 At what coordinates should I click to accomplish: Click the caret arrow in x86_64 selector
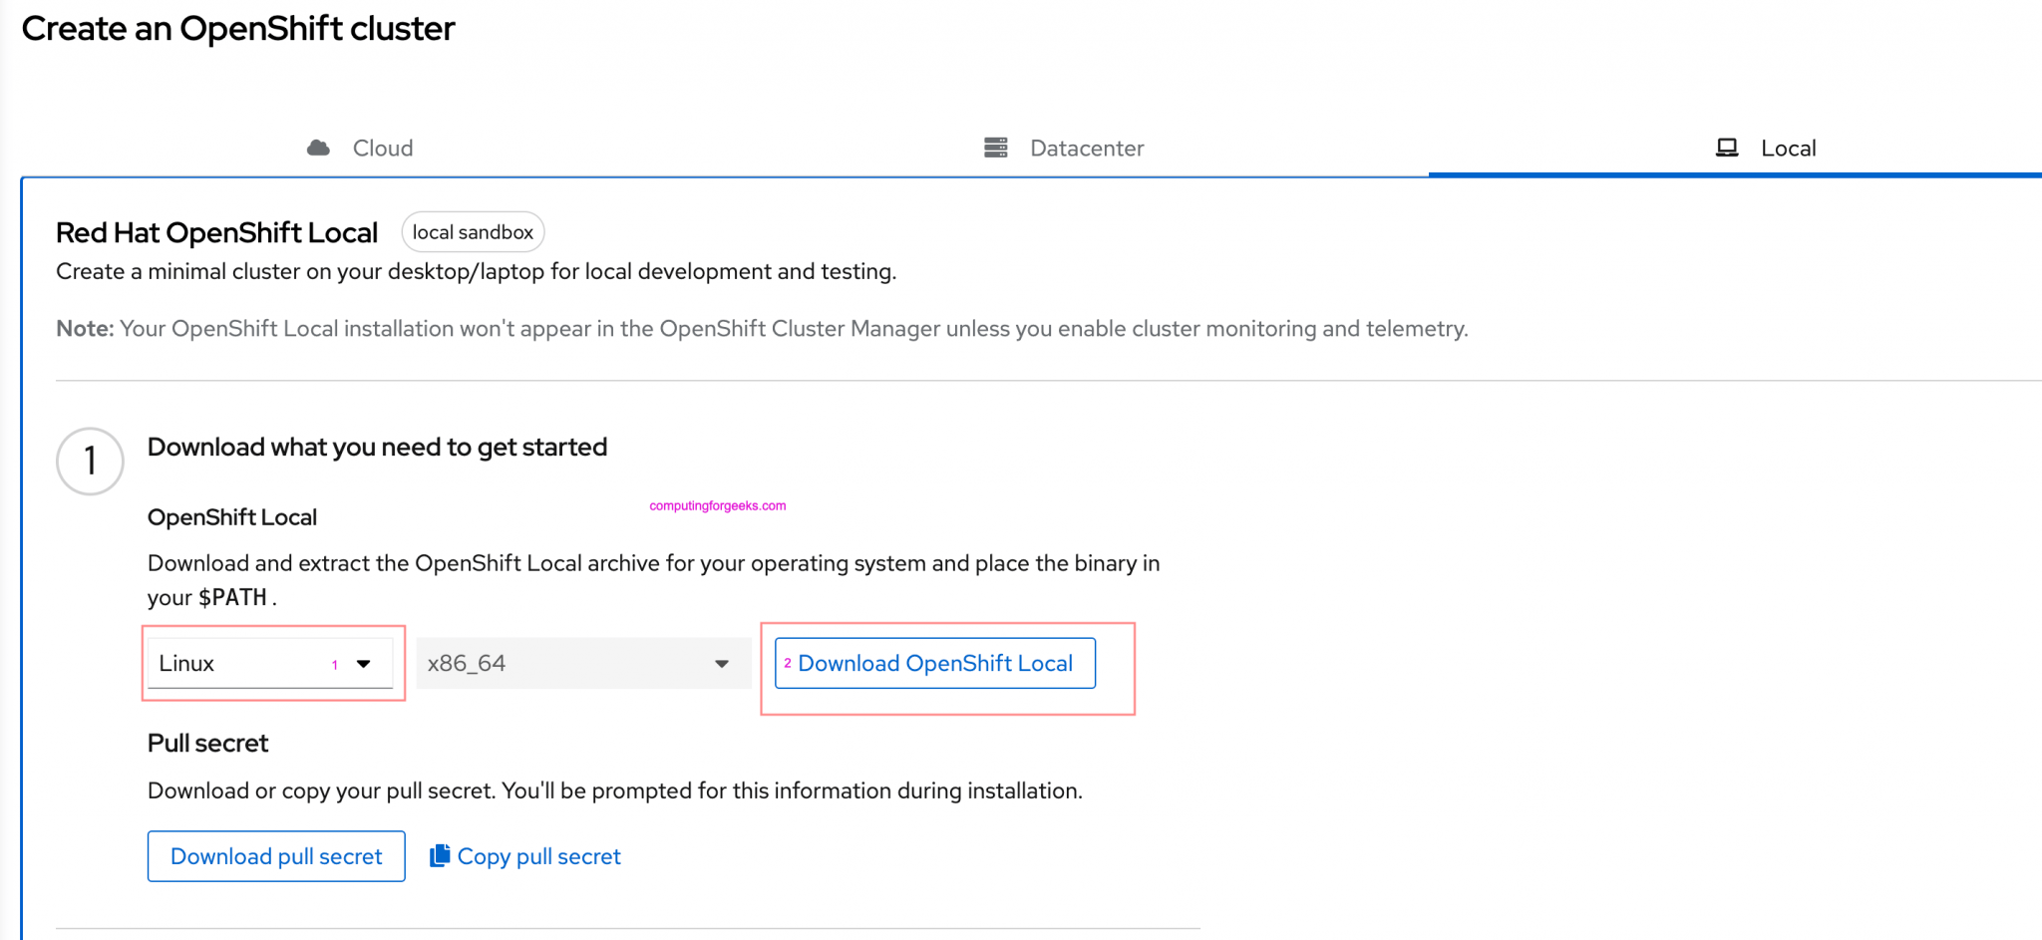722,664
